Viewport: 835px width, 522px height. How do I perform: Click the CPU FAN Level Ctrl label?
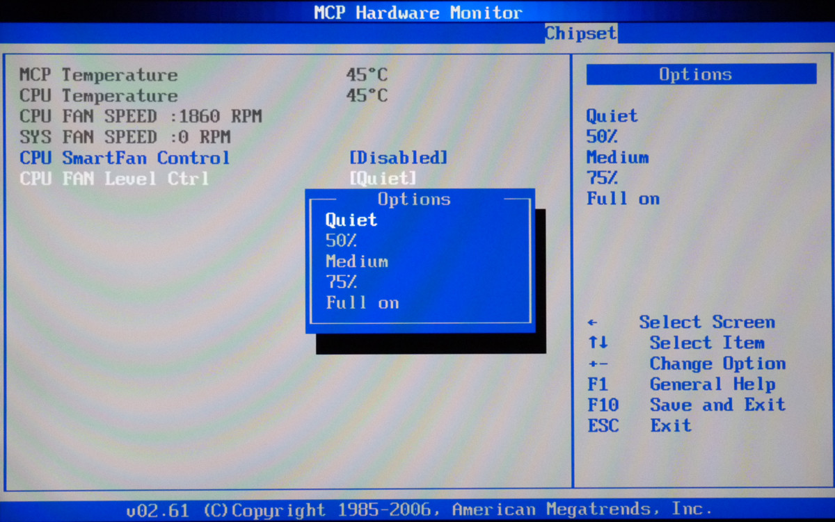tap(114, 179)
